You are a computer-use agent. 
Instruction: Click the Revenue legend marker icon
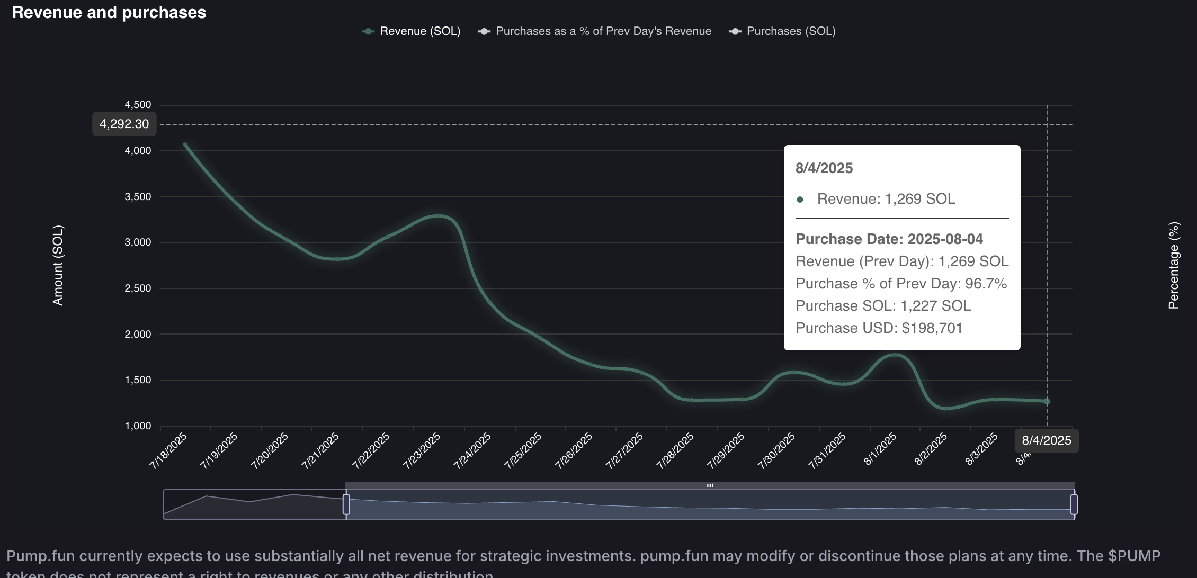click(368, 31)
